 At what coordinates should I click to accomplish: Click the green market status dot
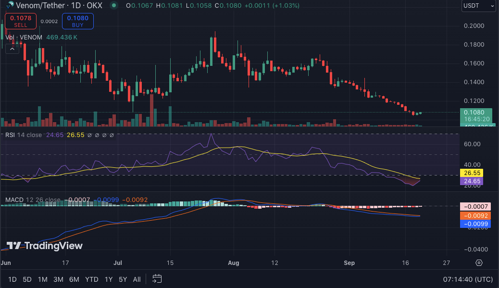113,5
